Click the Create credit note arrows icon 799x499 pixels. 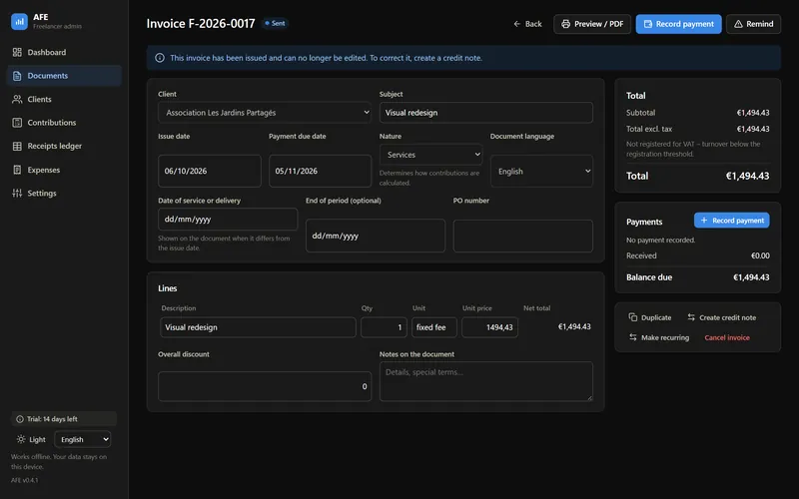(x=691, y=317)
